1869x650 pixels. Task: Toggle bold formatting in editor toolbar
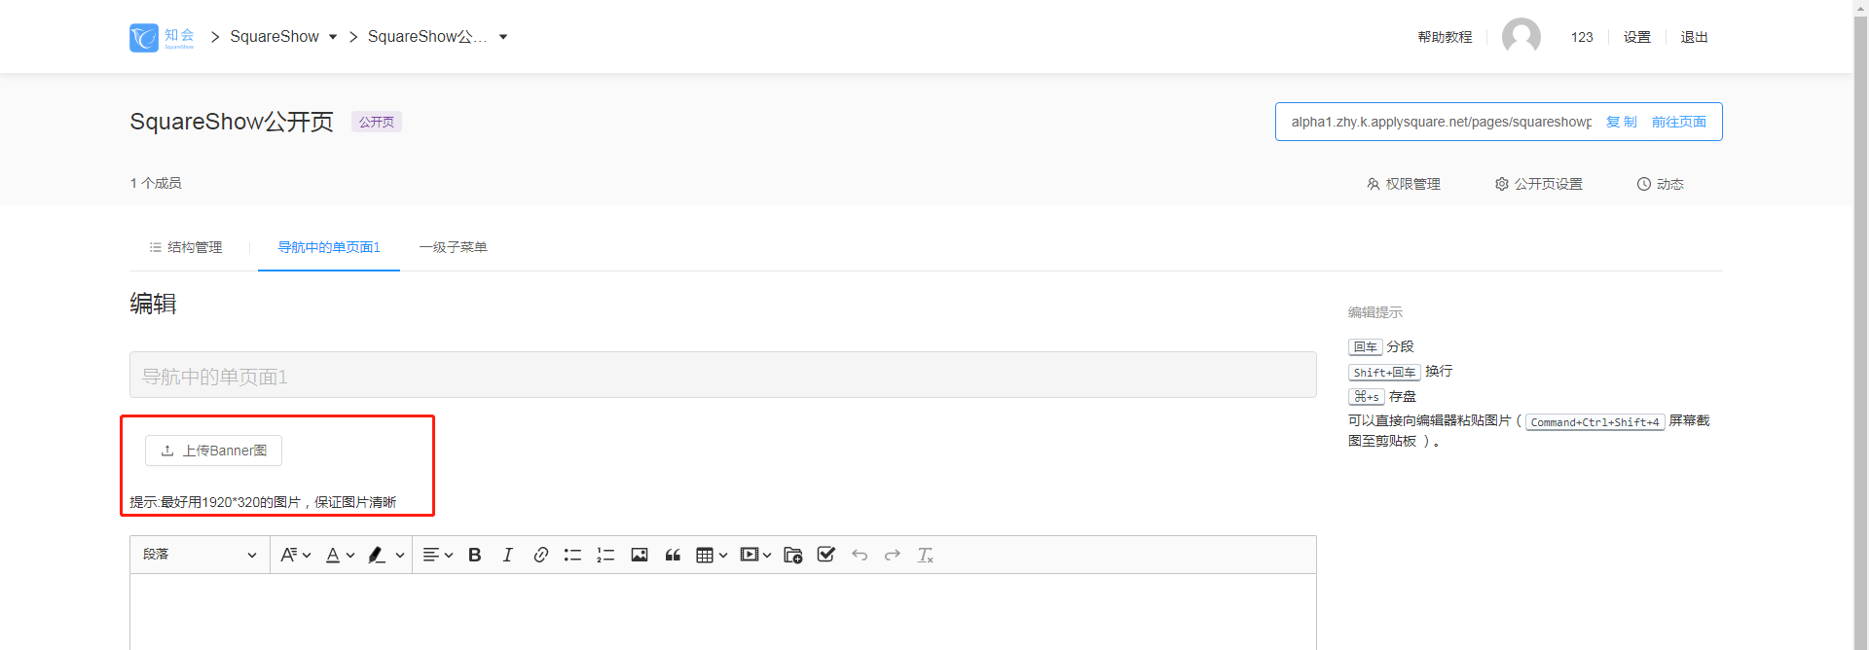coord(475,555)
